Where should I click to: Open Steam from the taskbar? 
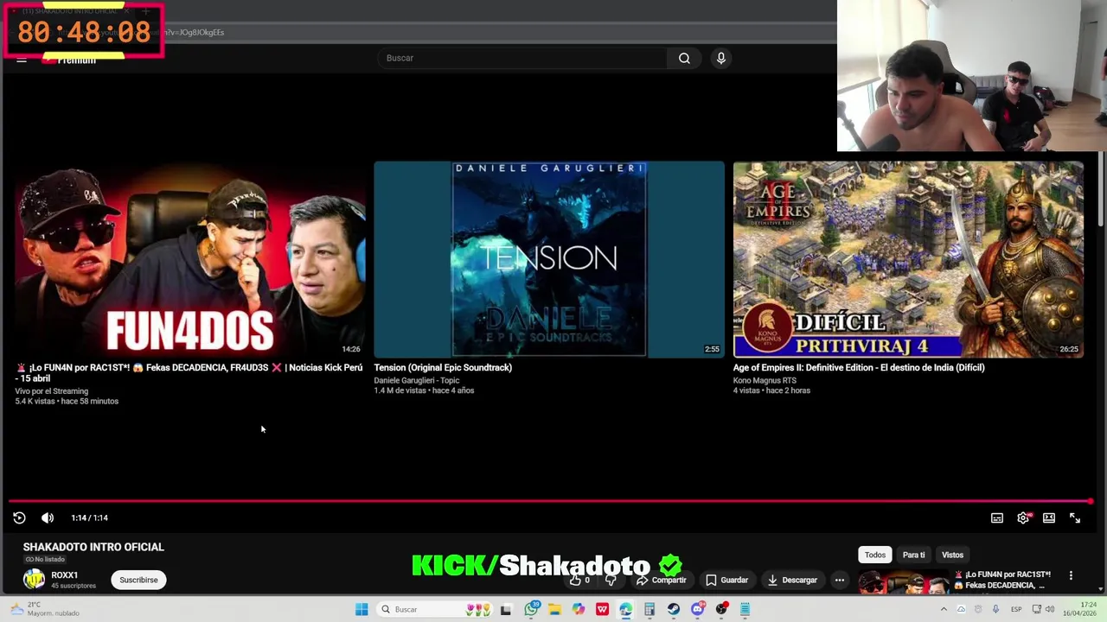pyautogui.click(x=673, y=609)
